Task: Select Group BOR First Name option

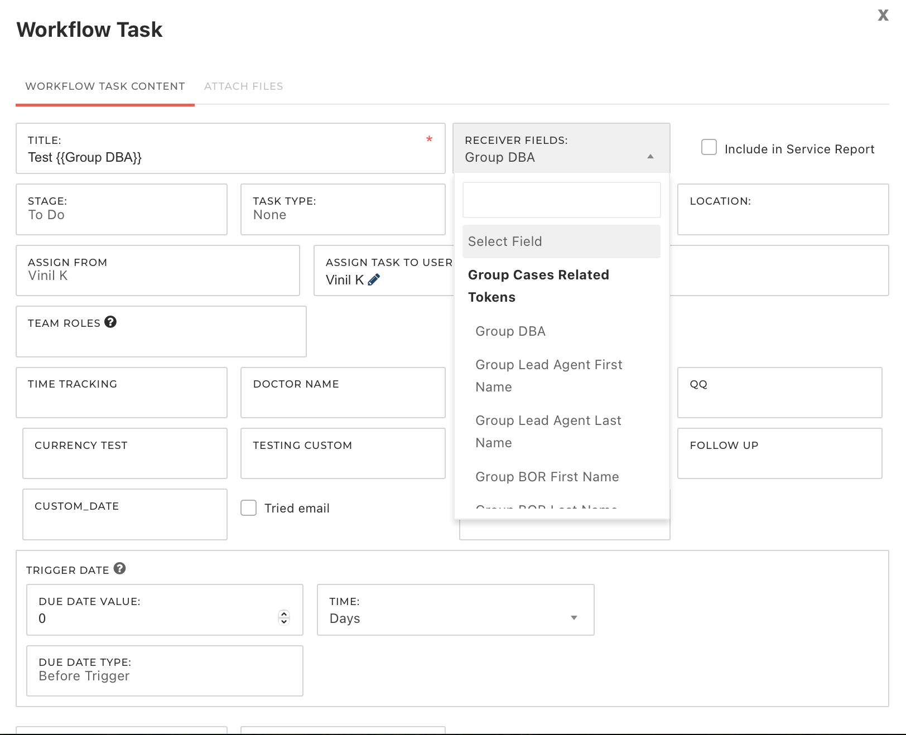Action: pos(561,477)
